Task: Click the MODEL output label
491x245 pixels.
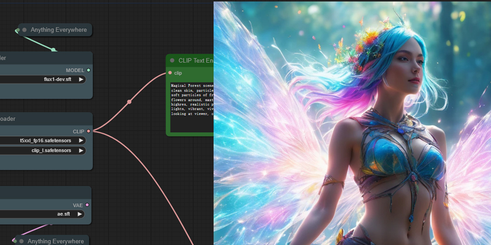Action: pyautogui.click(x=75, y=70)
